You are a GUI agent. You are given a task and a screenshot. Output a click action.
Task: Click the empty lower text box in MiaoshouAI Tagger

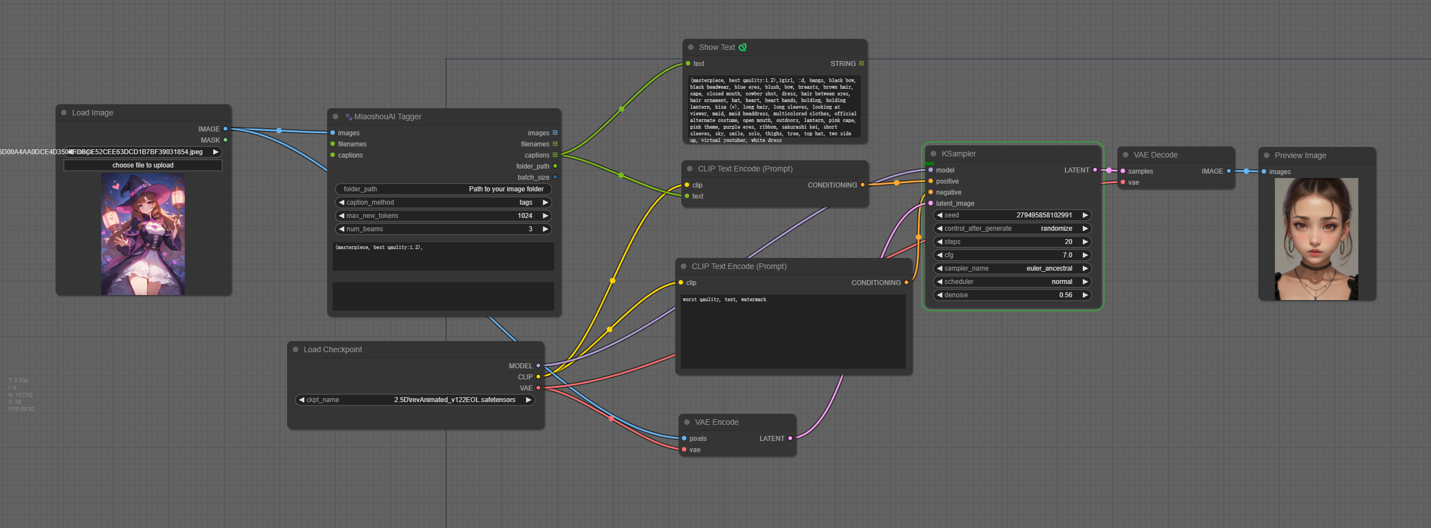click(443, 296)
